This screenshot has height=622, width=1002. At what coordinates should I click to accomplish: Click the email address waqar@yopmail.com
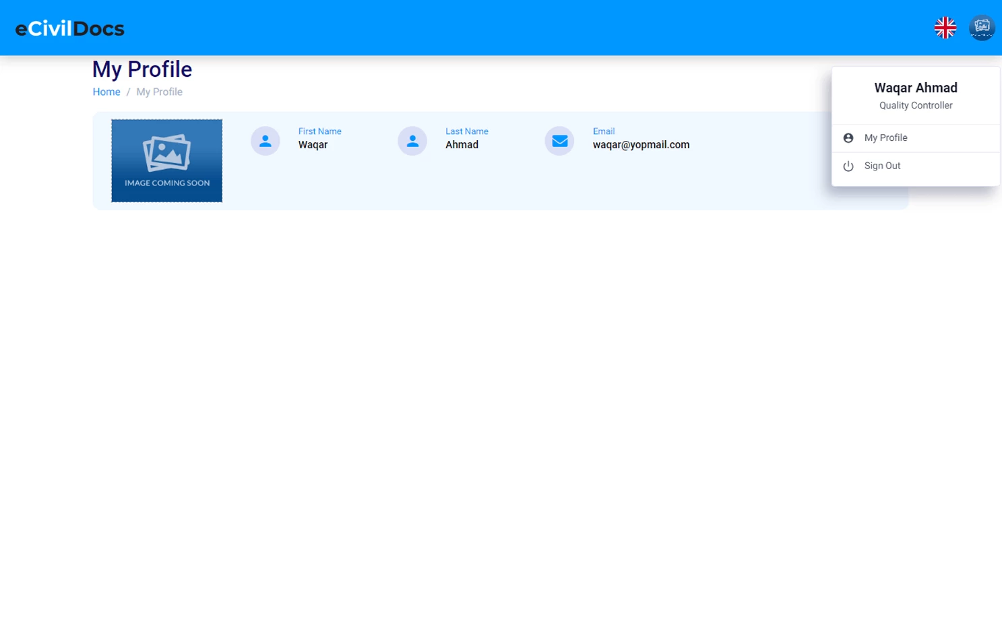(641, 144)
